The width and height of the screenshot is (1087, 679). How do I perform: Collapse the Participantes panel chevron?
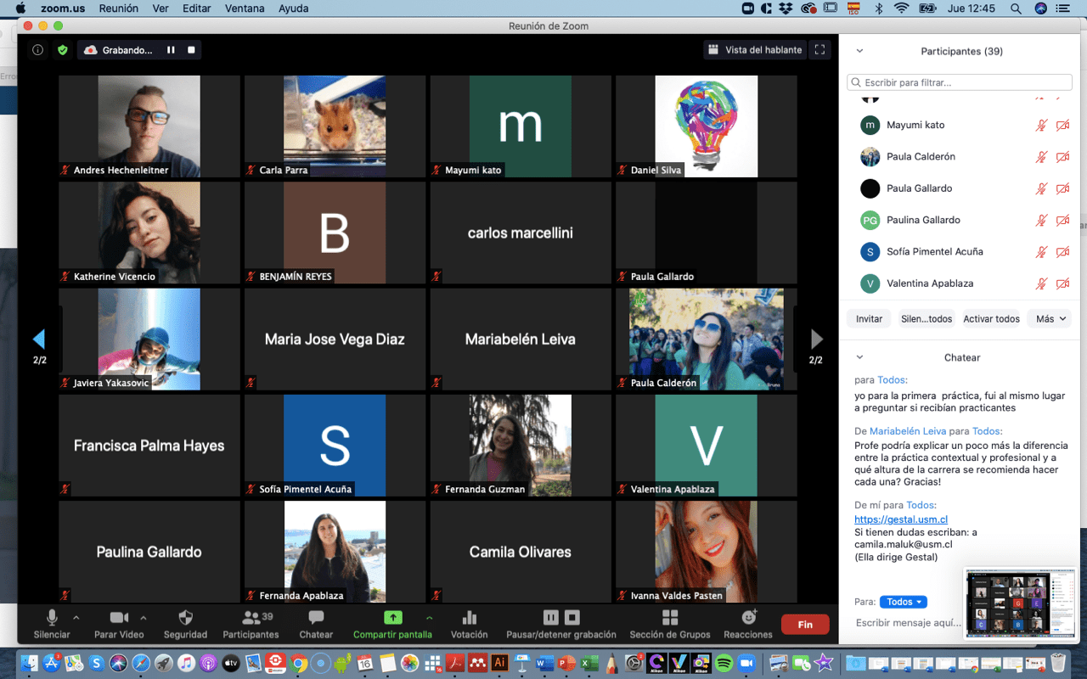(859, 51)
